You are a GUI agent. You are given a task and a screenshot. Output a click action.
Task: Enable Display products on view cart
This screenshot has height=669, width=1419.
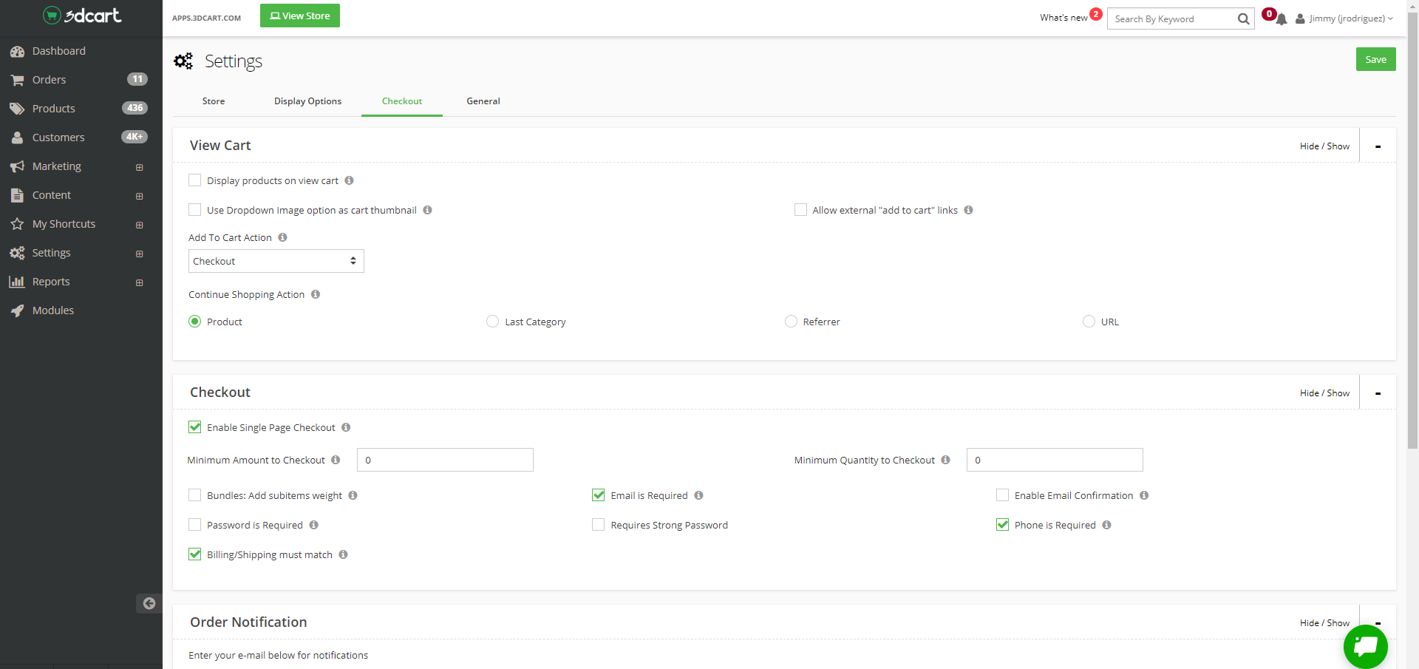(195, 180)
